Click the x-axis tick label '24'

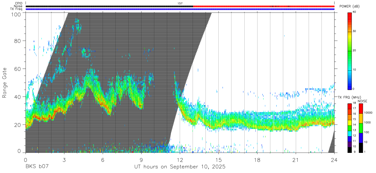coord(334,160)
